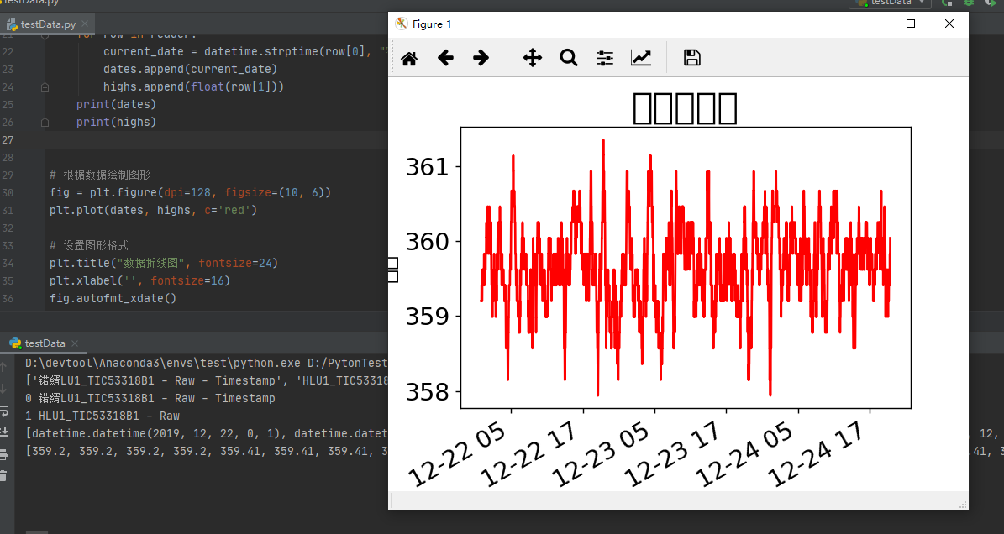Click the y-axis tick label '360'
Viewport: 1004px width, 534px height.
(x=427, y=242)
